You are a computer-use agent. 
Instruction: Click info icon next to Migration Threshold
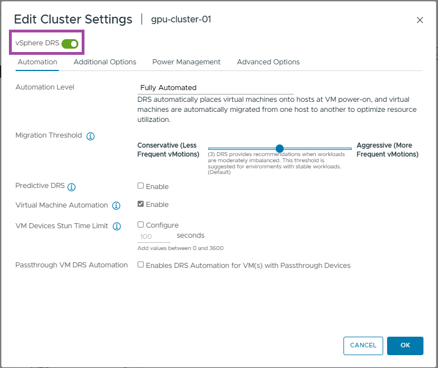91,136
